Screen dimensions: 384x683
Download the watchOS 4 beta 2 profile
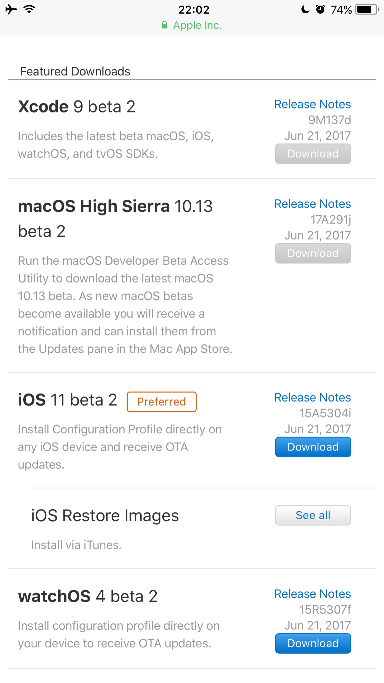[x=313, y=643]
